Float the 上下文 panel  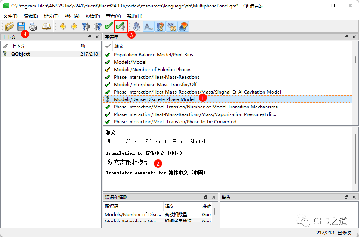tap(89, 37)
